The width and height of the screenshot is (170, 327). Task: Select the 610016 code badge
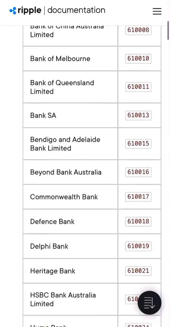point(138,172)
